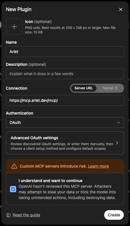Close the New Plugin dialog
The width and height of the screenshot is (130, 226).
click(120, 9)
